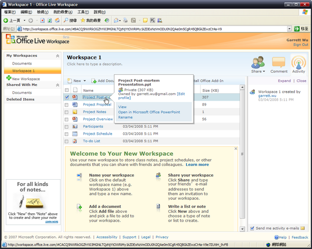Open the 工具(T) menu
The height and width of the screenshot is (249, 312).
click(83, 12)
